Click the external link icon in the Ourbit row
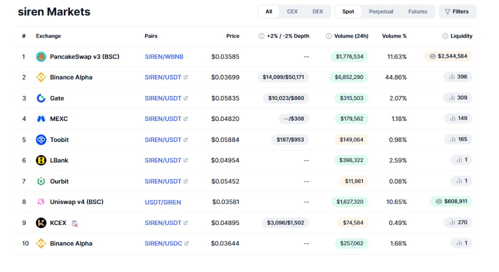 185,181
